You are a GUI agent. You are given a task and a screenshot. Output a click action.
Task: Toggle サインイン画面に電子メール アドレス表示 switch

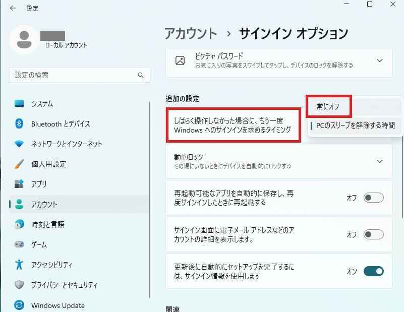pyautogui.click(x=374, y=234)
